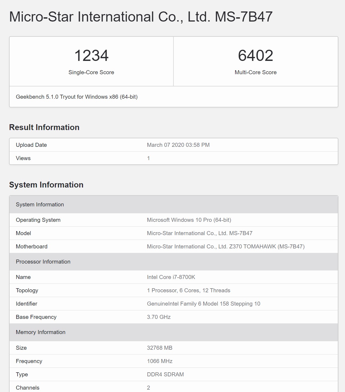This screenshot has width=345, height=392.
Task: Select the Z370 TOMAHAWK (MS-7B47) motherboard value
Action: click(x=226, y=247)
